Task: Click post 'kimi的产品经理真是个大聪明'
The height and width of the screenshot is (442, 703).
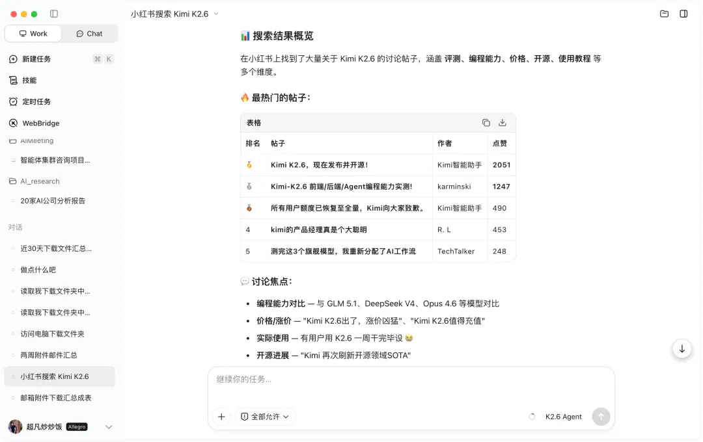Action: click(x=319, y=229)
